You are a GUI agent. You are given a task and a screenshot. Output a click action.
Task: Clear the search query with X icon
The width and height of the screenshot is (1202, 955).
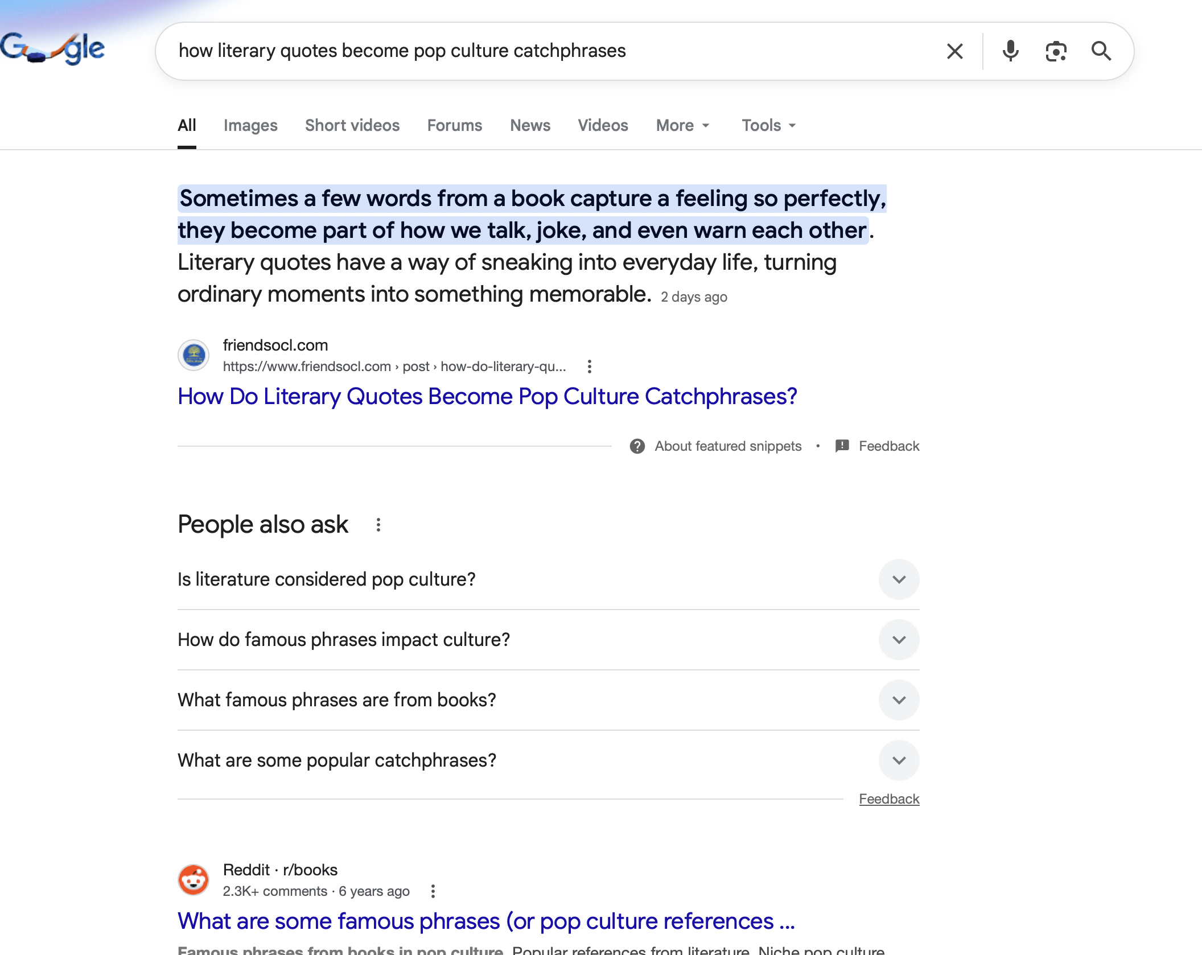[954, 51]
